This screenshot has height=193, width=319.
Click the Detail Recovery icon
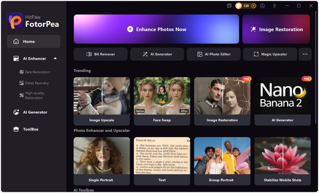coord(22,83)
